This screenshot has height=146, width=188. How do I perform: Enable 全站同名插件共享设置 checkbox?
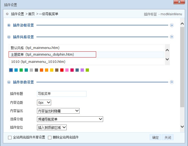coord(10,138)
